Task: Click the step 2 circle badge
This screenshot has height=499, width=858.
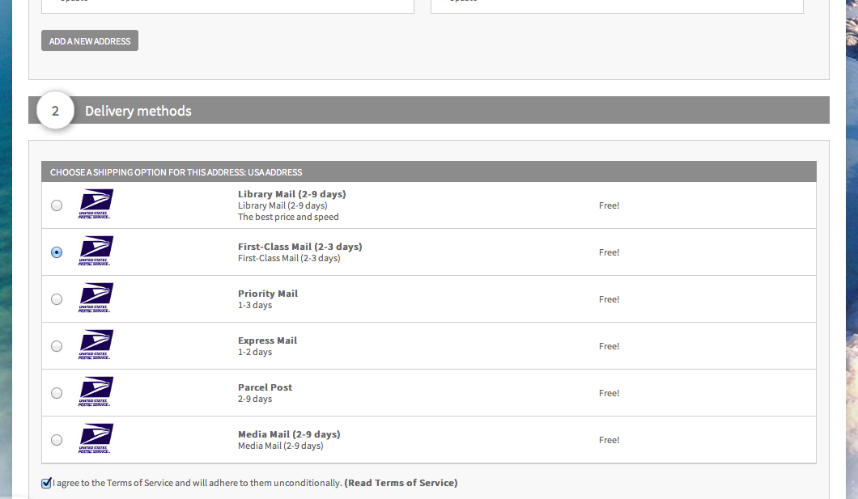Action: click(55, 111)
